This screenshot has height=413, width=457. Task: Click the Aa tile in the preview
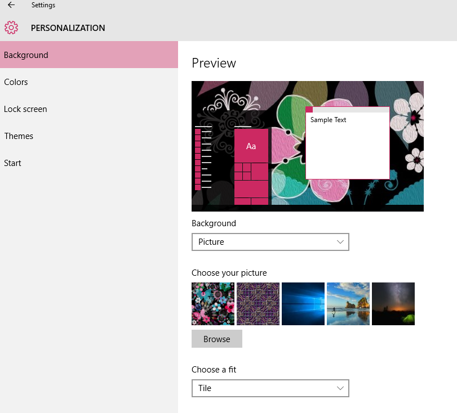click(251, 146)
